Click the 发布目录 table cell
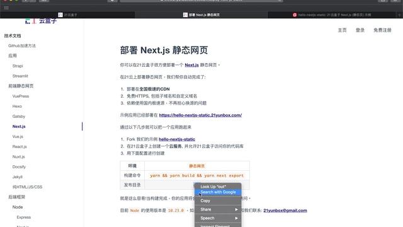Viewport: 403px width, 227px height. 132,185
